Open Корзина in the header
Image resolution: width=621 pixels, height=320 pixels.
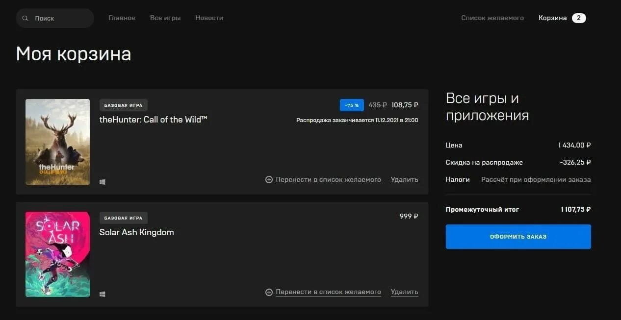click(x=552, y=18)
